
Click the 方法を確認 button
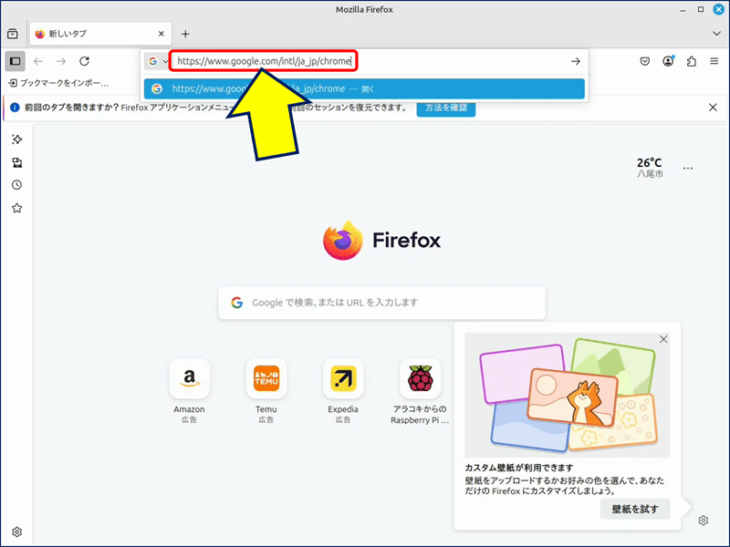pos(445,108)
